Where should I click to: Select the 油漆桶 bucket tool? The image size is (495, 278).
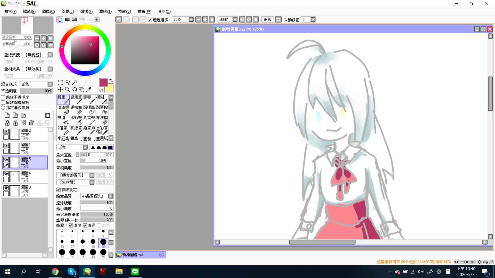[63, 110]
